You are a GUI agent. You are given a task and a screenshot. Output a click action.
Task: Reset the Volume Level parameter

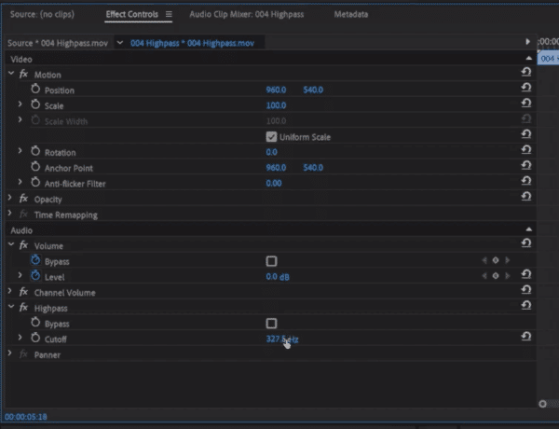point(526,274)
